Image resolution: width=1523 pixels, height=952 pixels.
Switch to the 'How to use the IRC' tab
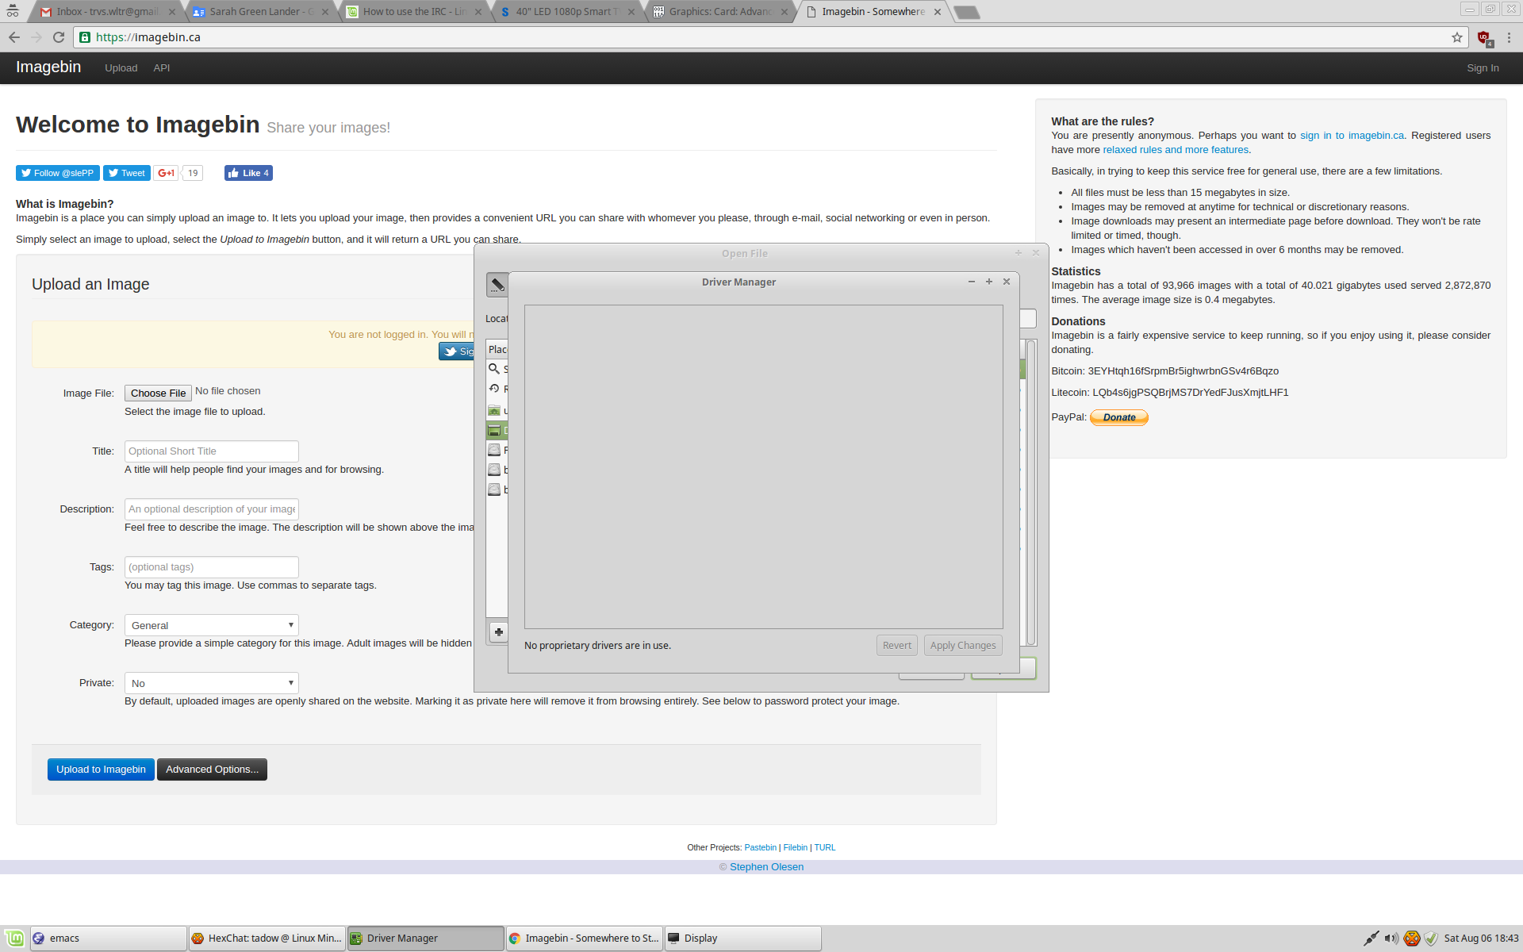[414, 12]
